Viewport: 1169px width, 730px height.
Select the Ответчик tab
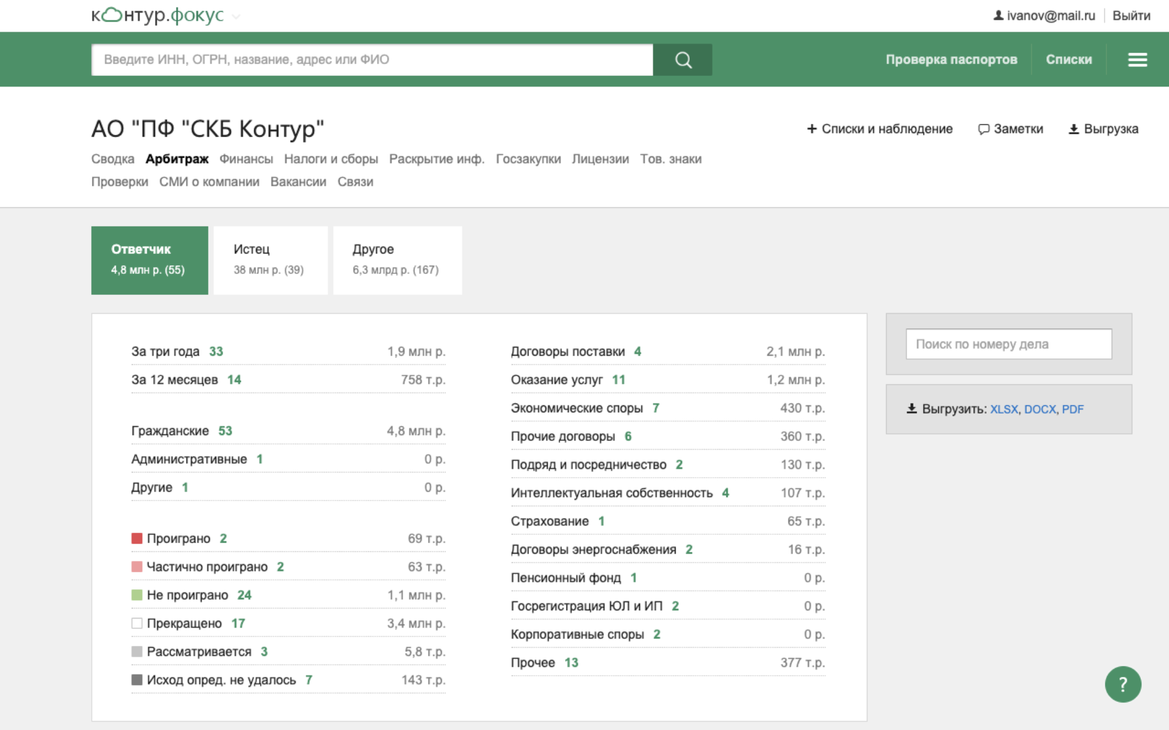pos(150,260)
